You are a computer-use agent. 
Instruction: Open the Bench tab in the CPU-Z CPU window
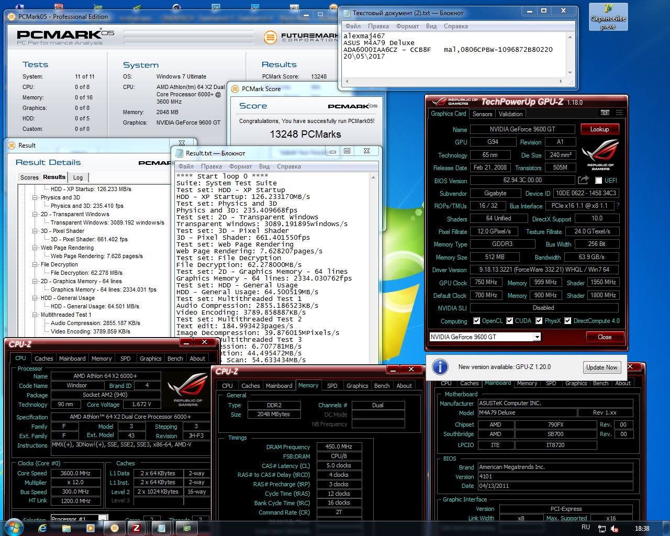[x=175, y=359]
